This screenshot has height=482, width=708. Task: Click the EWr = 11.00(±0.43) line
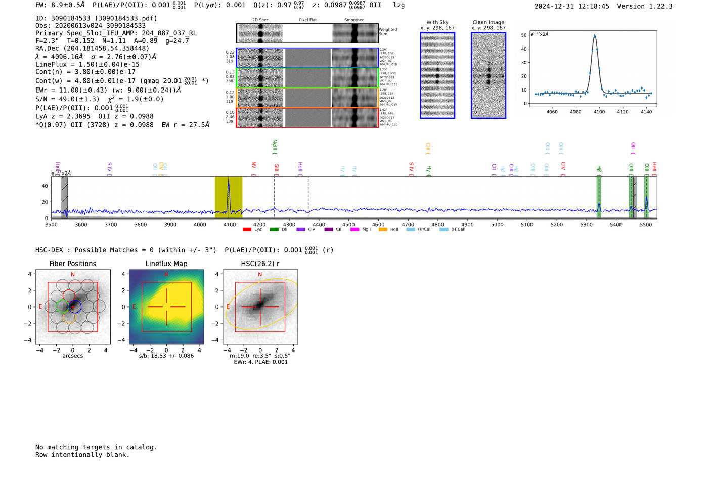(x=108, y=90)
